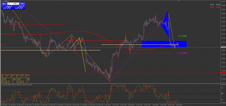
Task: Increase lot size with right stepper arrow
Action: [18, 4]
